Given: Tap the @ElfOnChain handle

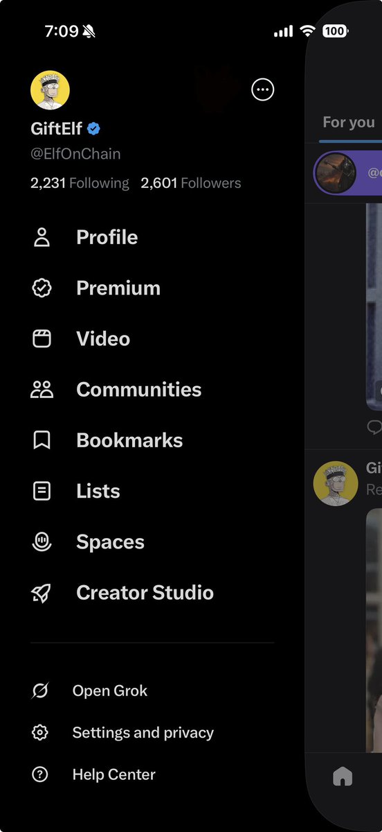Looking at the screenshot, I should point(75,154).
